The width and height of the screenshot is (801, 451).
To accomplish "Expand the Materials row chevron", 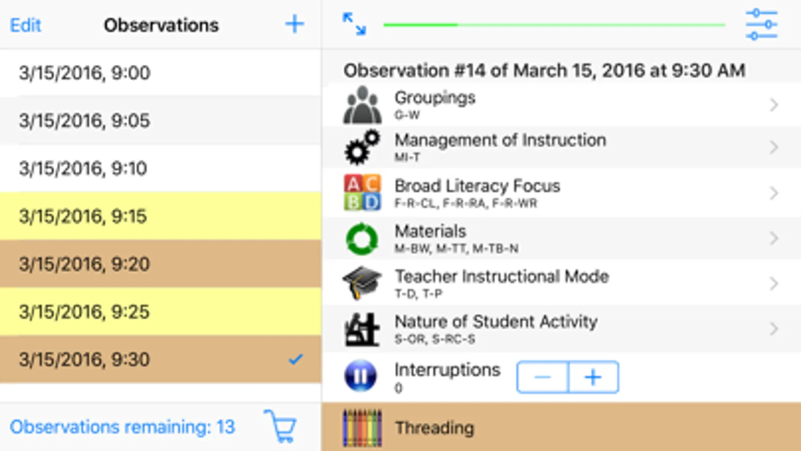I will 774,238.
